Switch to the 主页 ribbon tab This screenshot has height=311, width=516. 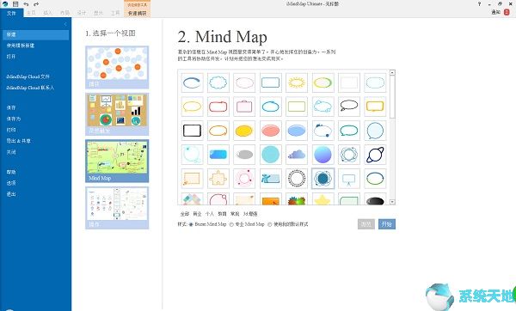tap(31, 13)
